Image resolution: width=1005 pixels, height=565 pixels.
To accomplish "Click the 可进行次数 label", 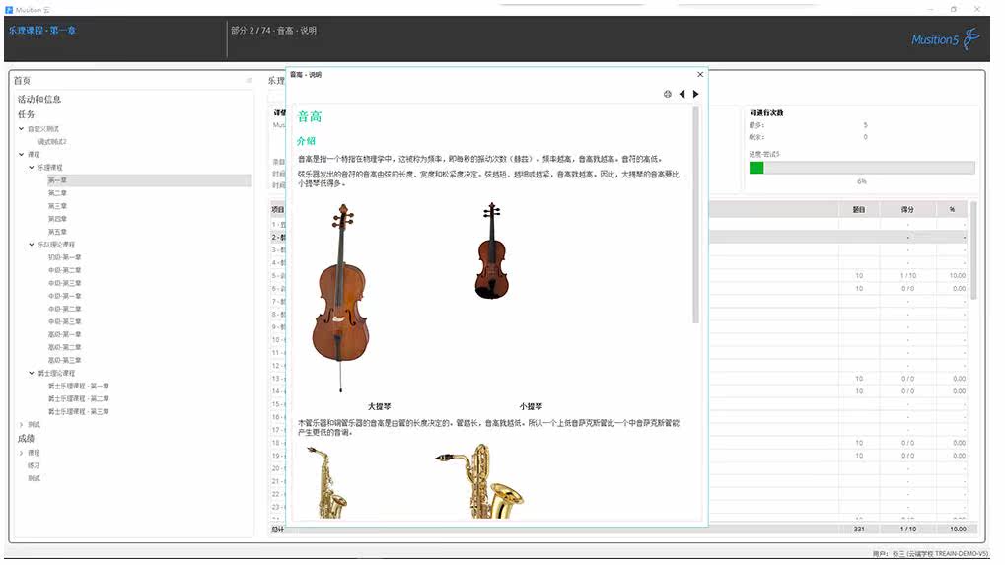I will 766,112.
